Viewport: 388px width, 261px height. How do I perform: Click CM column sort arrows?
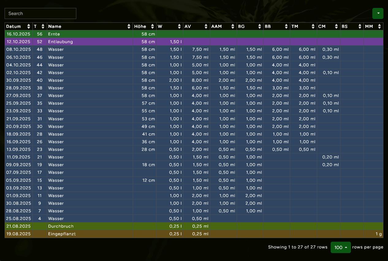[x=336, y=27]
